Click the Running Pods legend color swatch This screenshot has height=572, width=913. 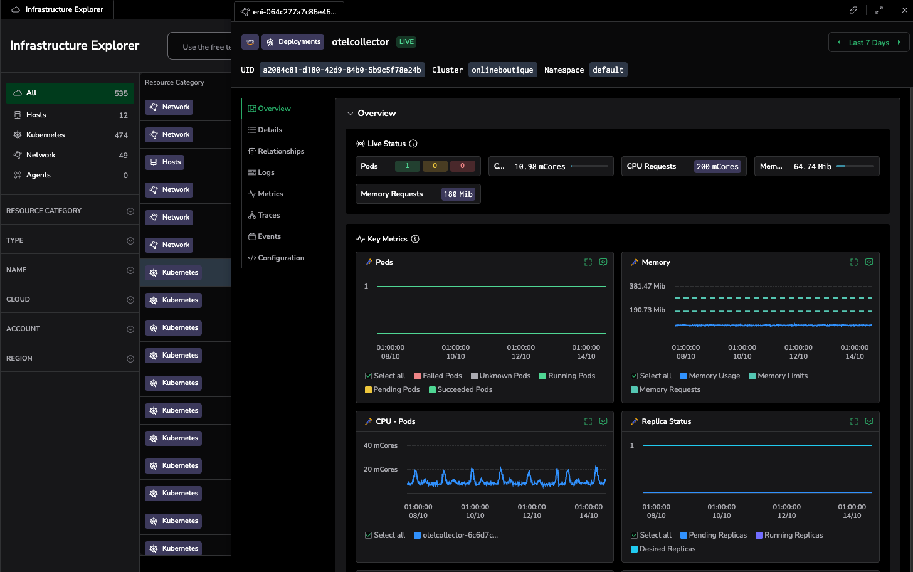pyautogui.click(x=543, y=376)
